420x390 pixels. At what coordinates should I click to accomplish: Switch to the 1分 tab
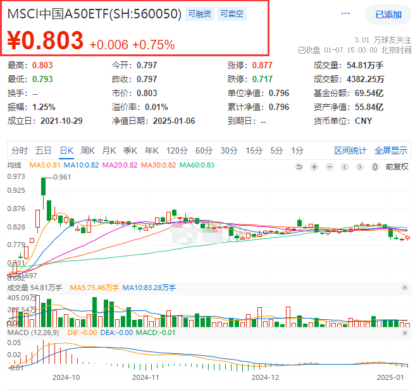point(297,150)
